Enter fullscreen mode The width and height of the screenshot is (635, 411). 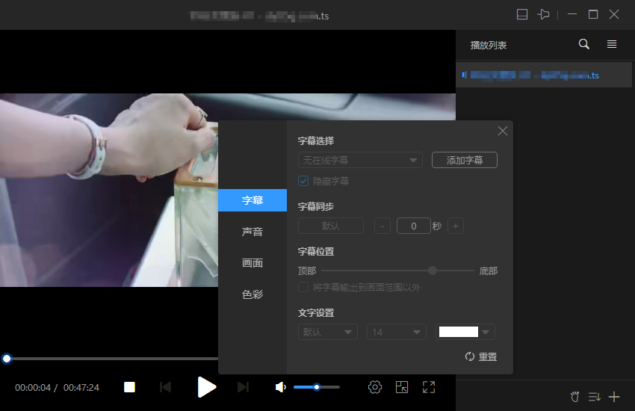pos(429,387)
